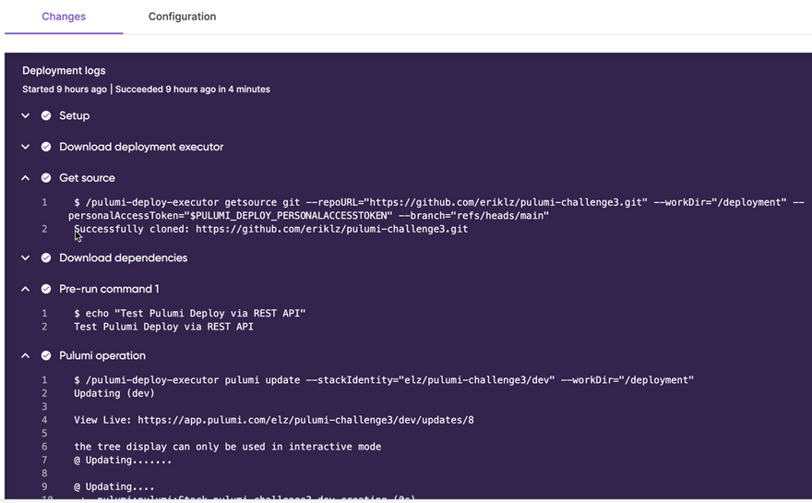Click the 'Test Pulumi Deploy via REST API' output line

coord(163,327)
